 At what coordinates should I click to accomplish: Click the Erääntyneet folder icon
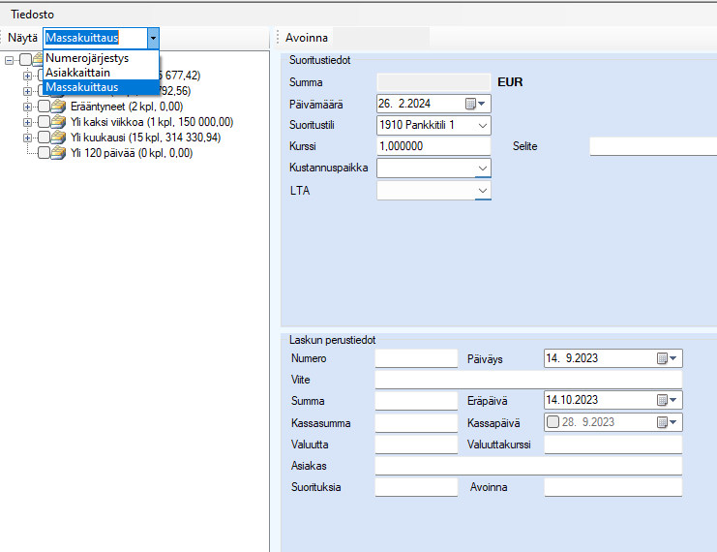click(x=59, y=107)
